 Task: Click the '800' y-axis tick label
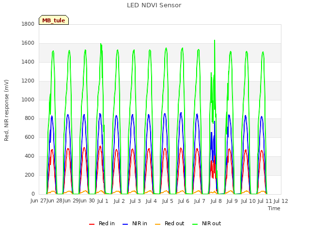click(x=30, y=118)
